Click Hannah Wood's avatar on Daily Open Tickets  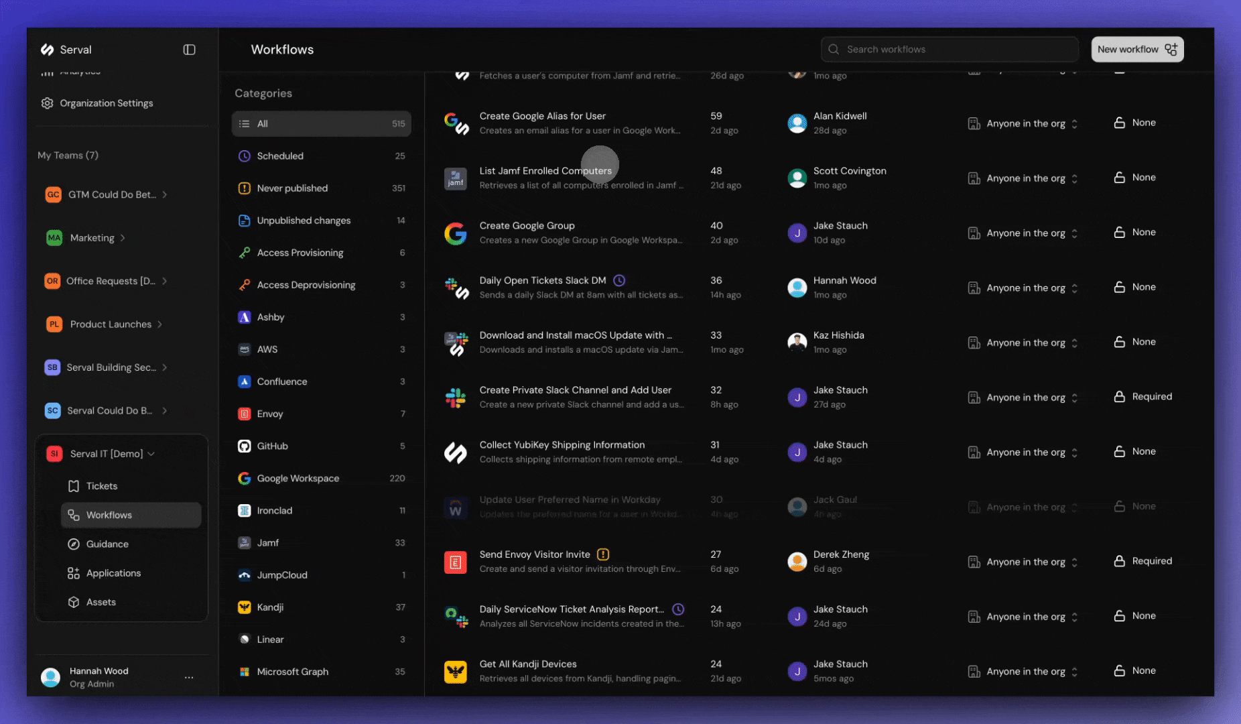pyautogui.click(x=797, y=287)
